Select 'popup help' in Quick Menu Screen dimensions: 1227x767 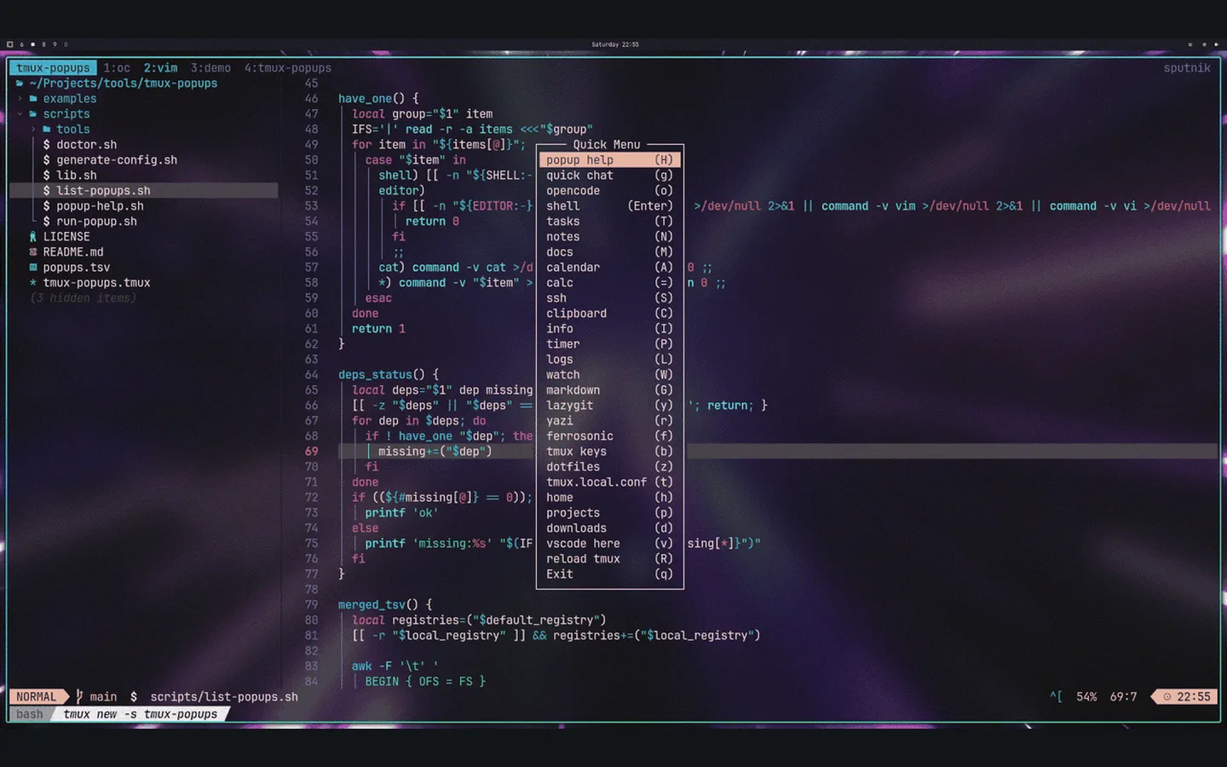610,160
